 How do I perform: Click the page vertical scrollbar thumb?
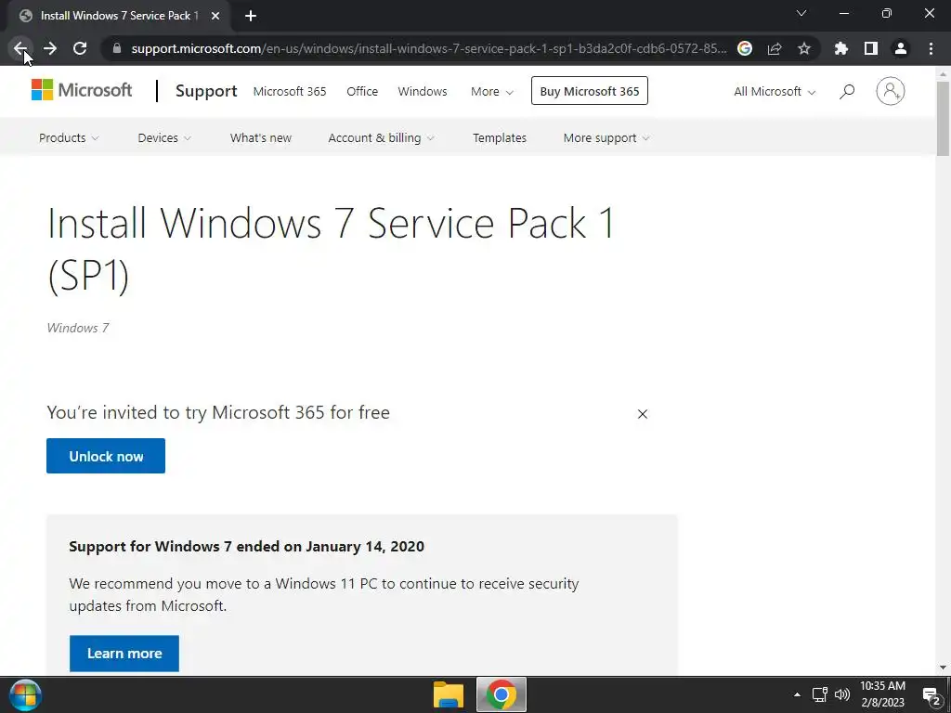tap(943, 118)
